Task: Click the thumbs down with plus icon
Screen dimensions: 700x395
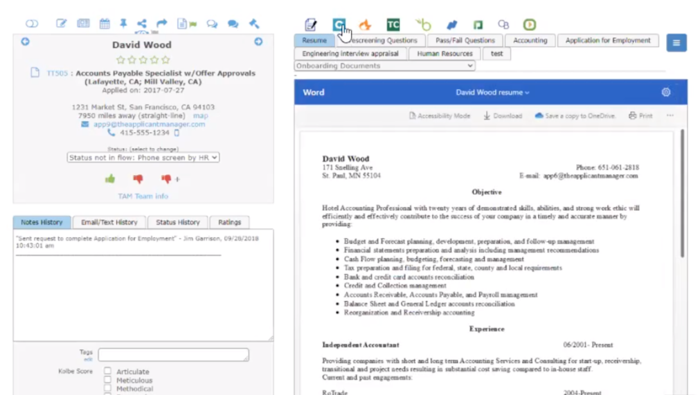Action: [x=170, y=179]
